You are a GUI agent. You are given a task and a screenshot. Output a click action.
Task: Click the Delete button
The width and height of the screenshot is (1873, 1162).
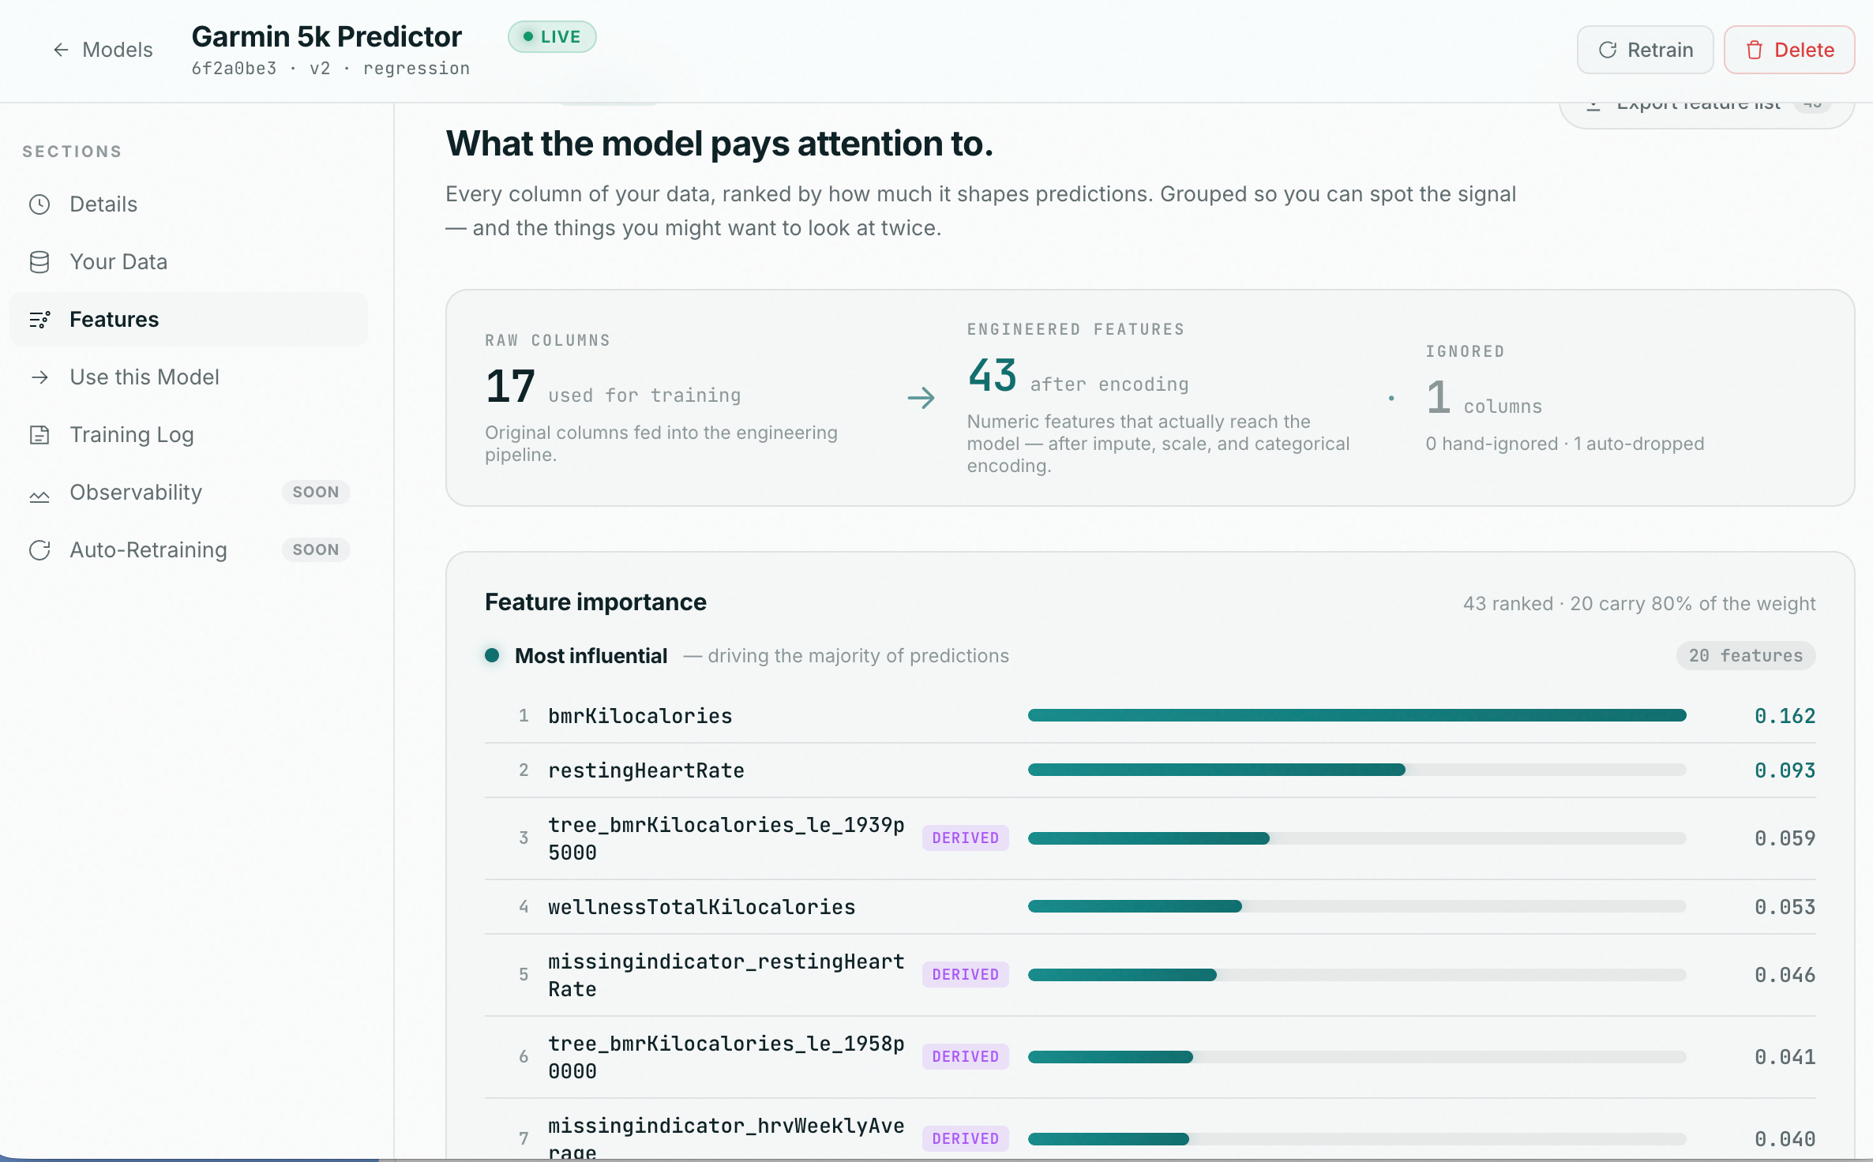(1789, 50)
